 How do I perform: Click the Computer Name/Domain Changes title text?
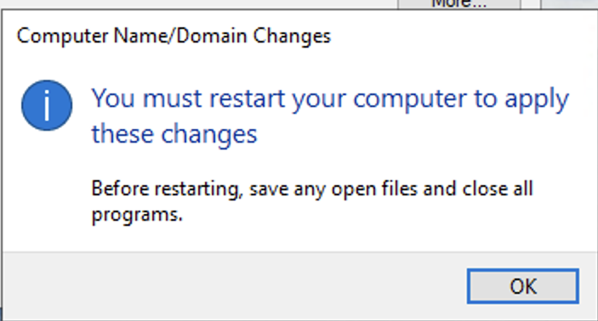(x=174, y=37)
